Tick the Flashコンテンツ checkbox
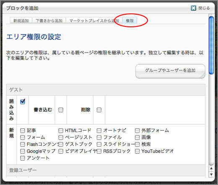 point(23,144)
